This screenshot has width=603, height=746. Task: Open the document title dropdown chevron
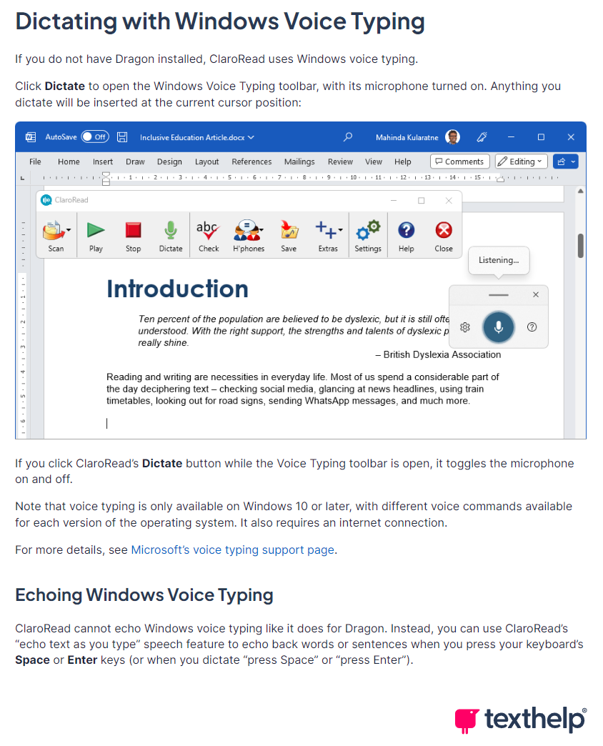(251, 137)
